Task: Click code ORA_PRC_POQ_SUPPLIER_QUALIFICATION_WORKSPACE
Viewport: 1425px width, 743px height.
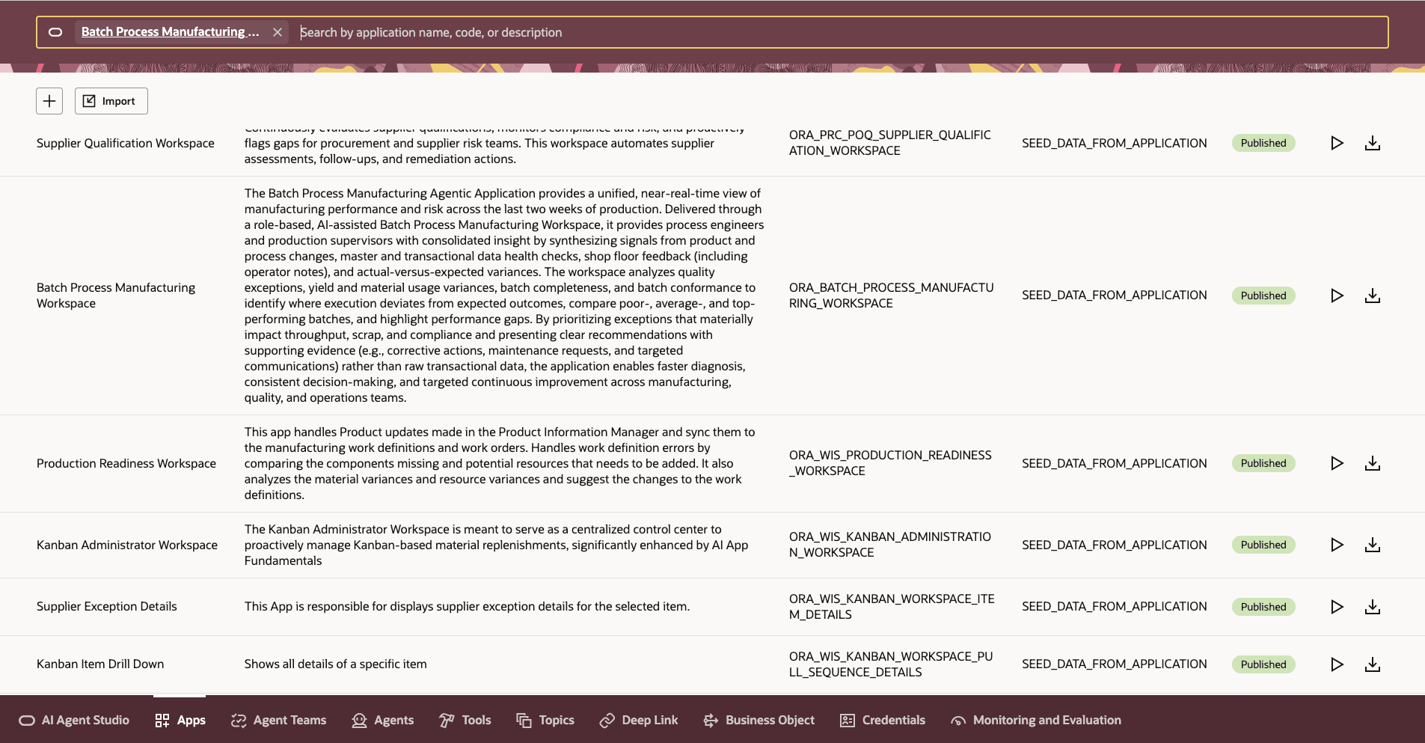Action: [890, 143]
